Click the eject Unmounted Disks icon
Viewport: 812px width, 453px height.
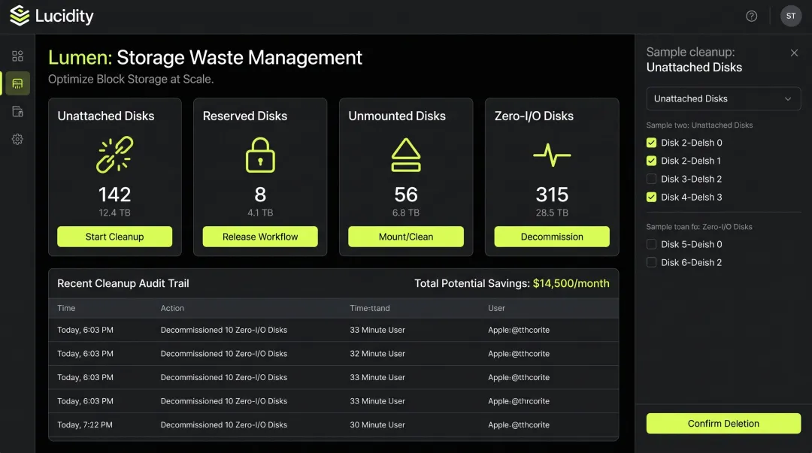[406, 155]
